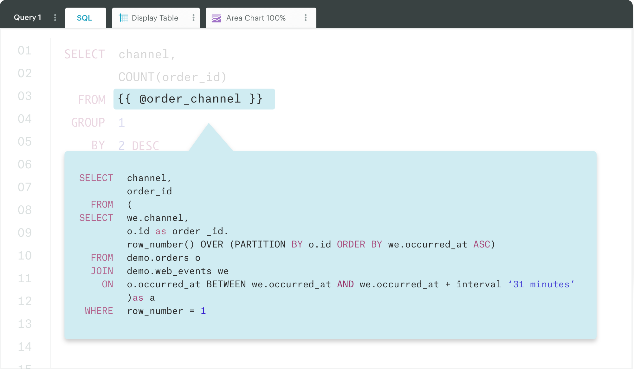Screen dimensions: 634x369
Task: Click the Display Table grid icon
Action: tap(123, 18)
